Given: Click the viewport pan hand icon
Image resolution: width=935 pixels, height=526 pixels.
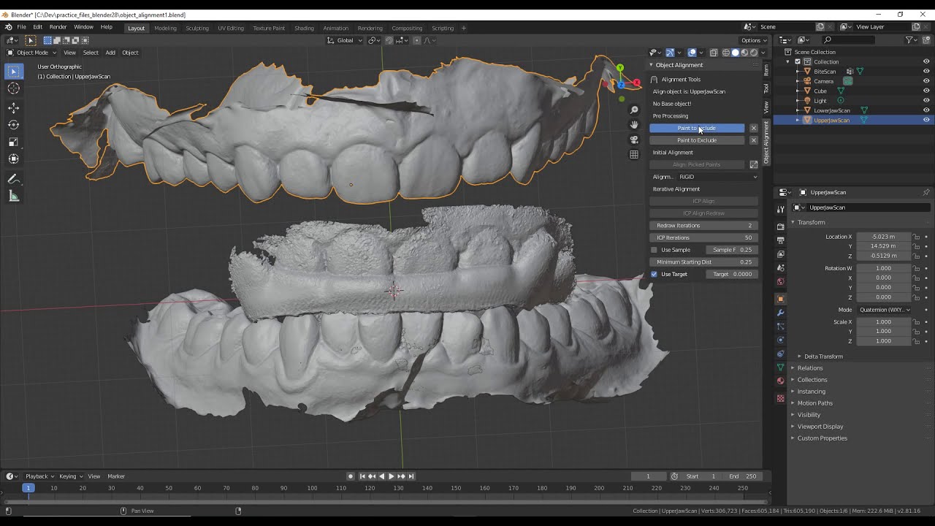Looking at the screenshot, I should (x=634, y=125).
